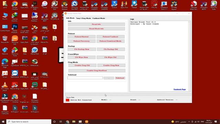Start Efs Backup New
Screen dimensions: 220x124
(82, 49)
